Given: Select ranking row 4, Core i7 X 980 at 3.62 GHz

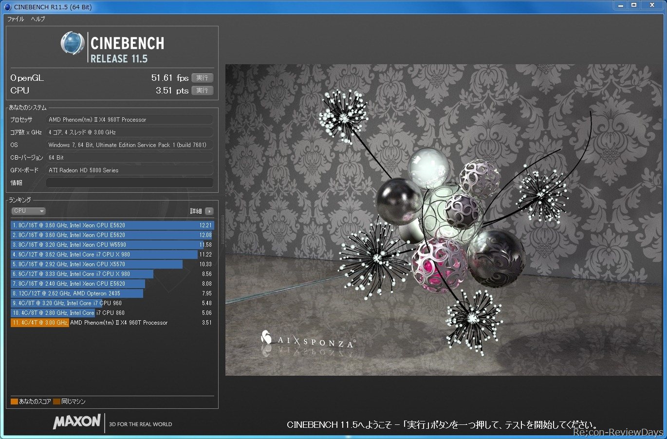Looking at the screenshot, I should [111, 255].
